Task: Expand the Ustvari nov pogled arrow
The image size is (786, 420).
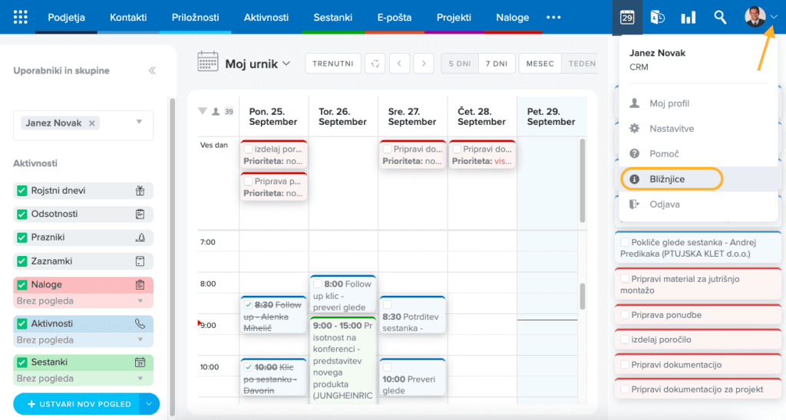Action: click(150, 403)
